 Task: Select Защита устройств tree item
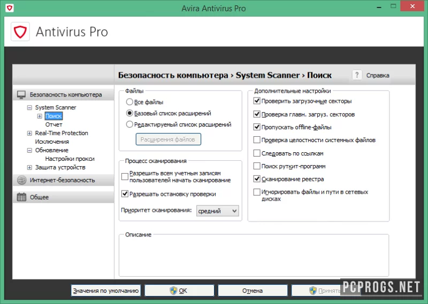[x=60, y=167]
